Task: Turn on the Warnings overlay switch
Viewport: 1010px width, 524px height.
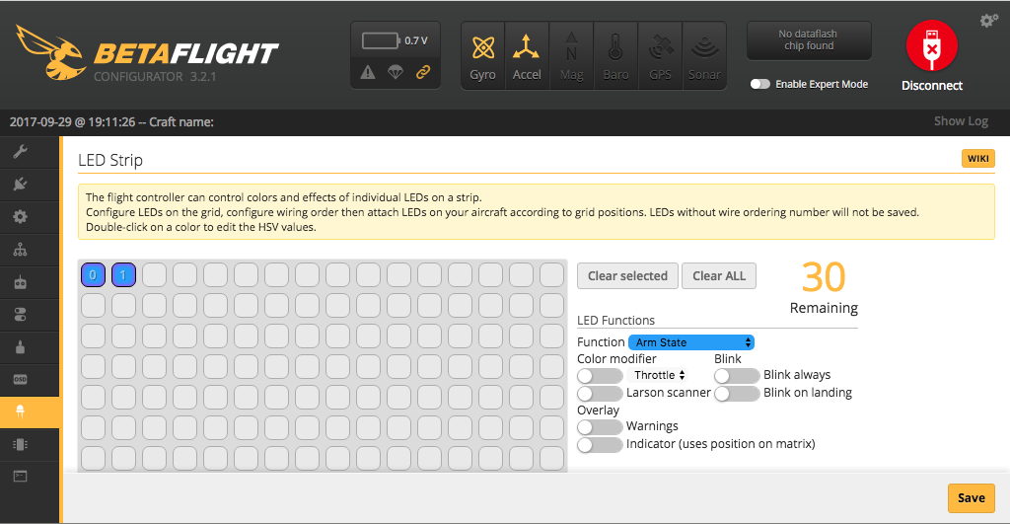Action: (600, 426)
